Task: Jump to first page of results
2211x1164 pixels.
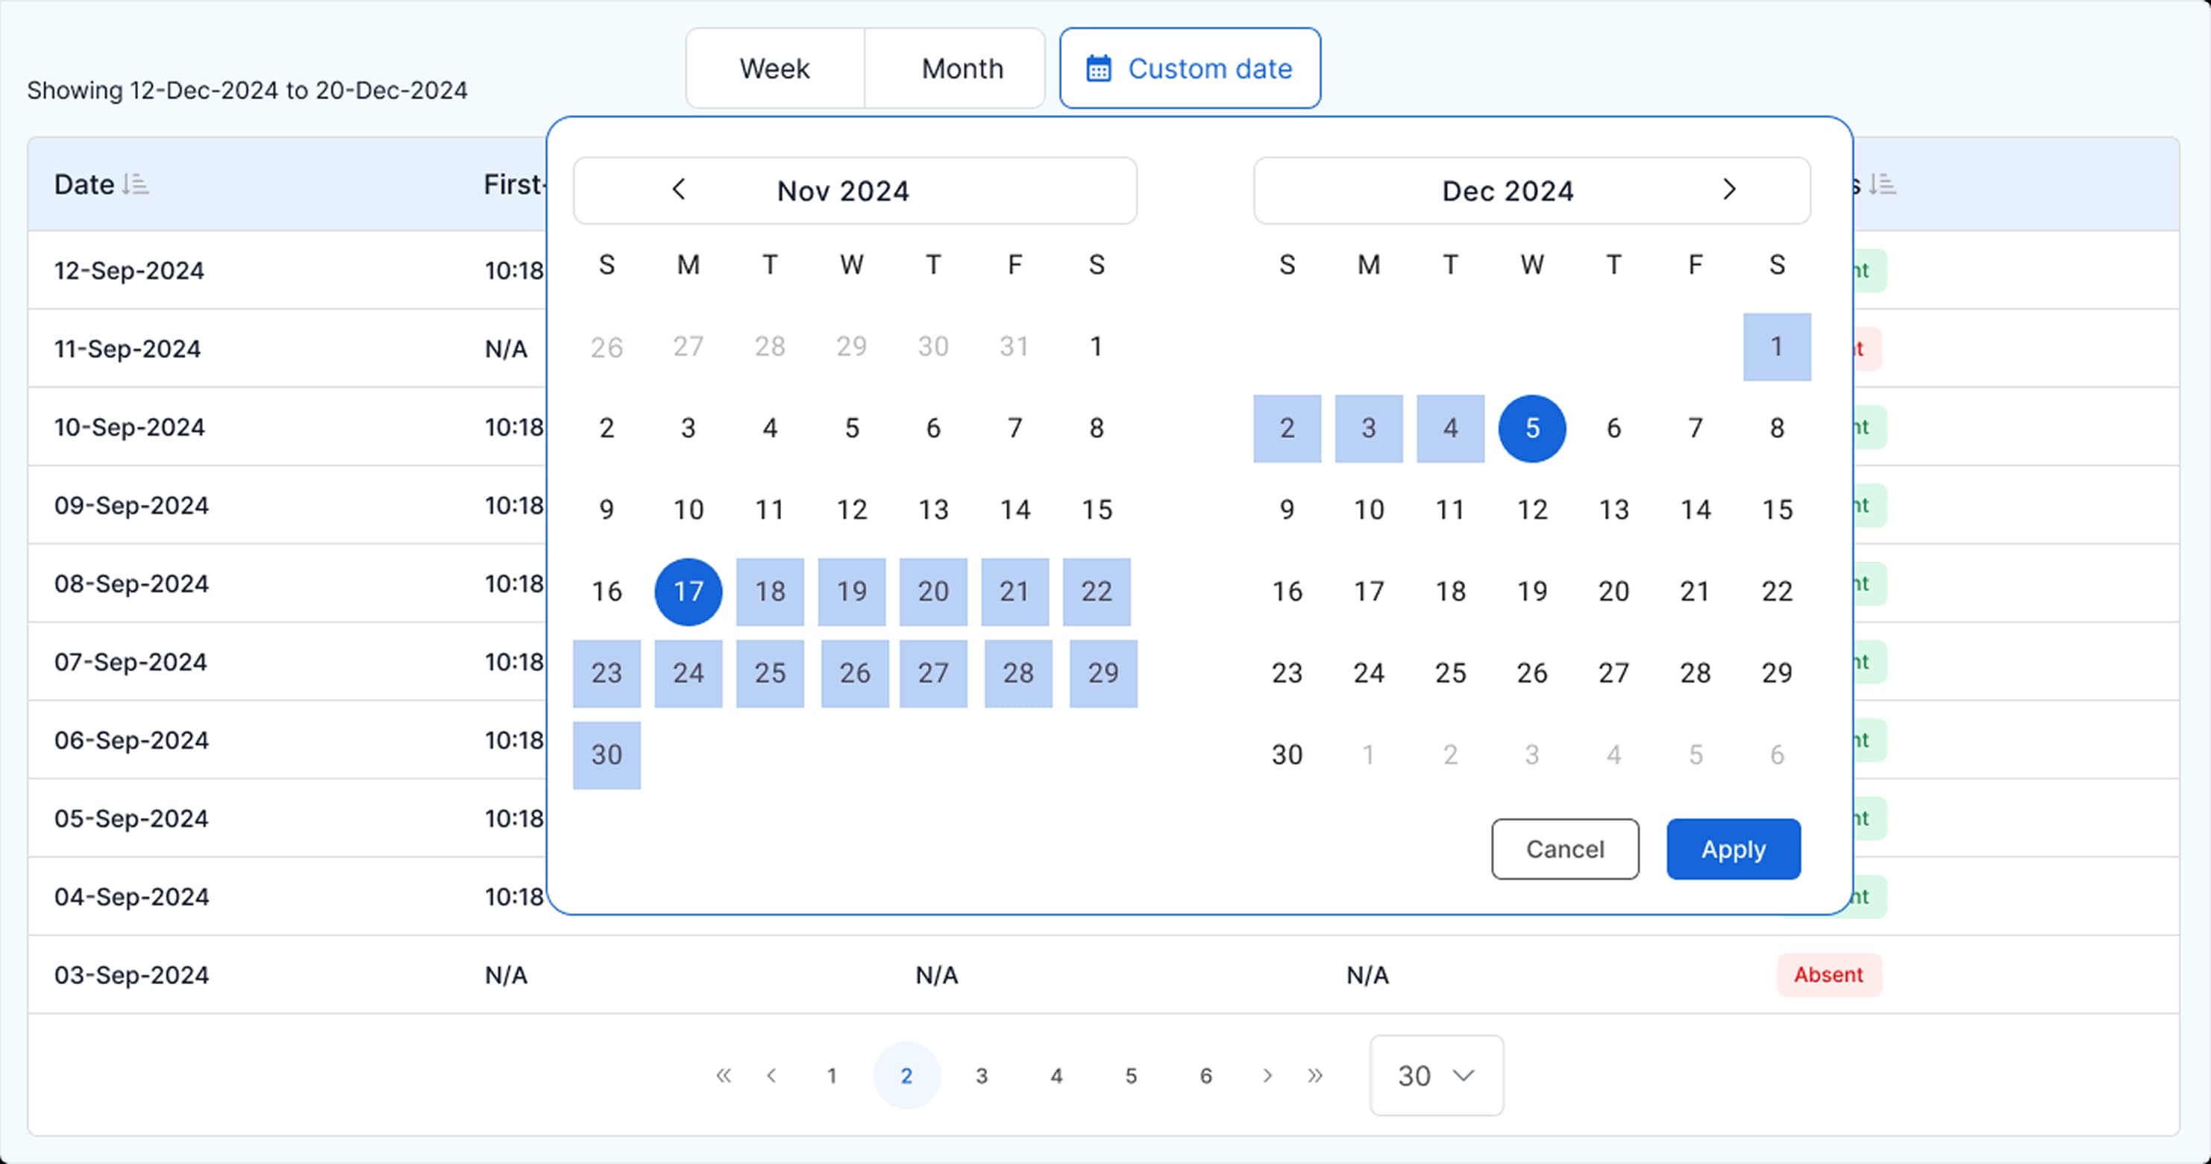Action: click(x=724, y=1076)
